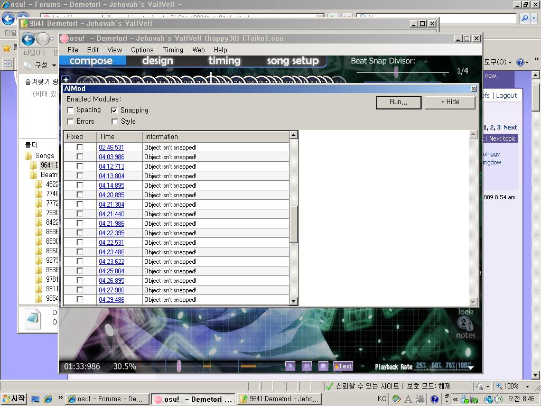Launch Internet Explorer from the quick launch bar
The height and width of the screenshot is (406, 541).
[48, 399]
